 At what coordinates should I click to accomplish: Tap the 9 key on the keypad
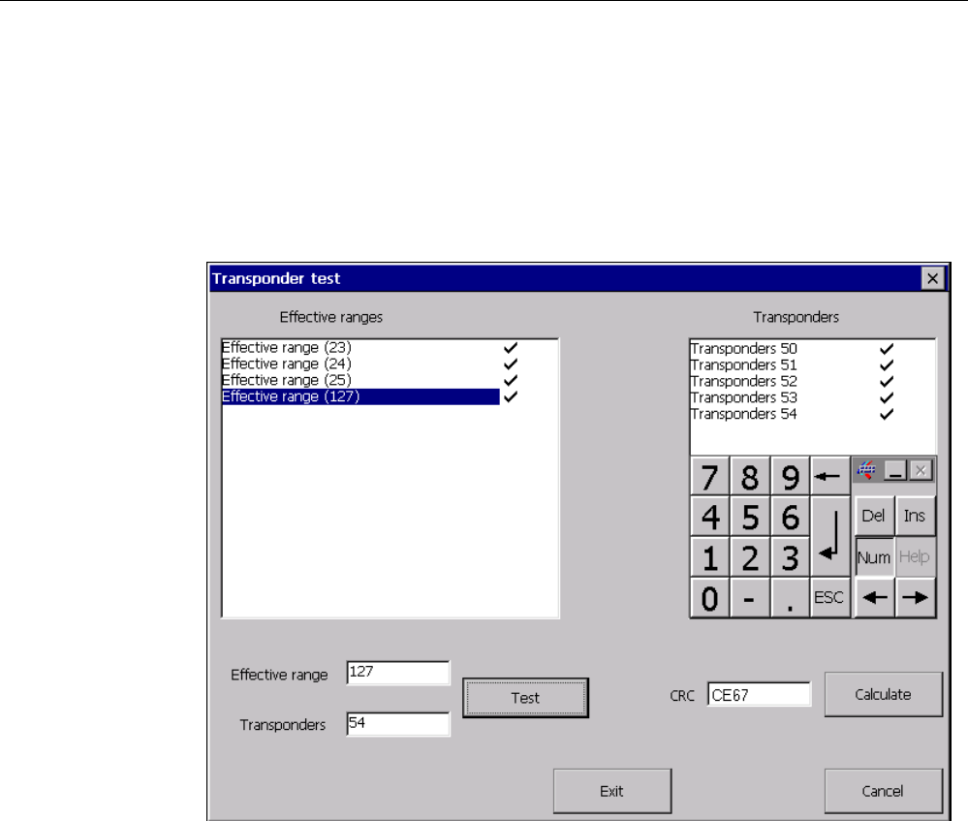[791, 476]
